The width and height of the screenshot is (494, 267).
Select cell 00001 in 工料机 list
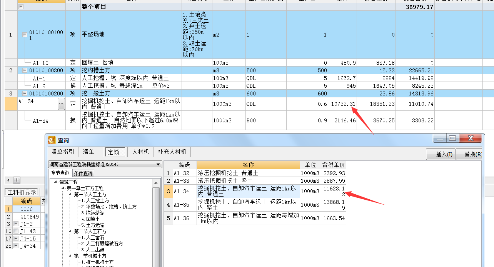pyautogui.click(x=27, y=209)
